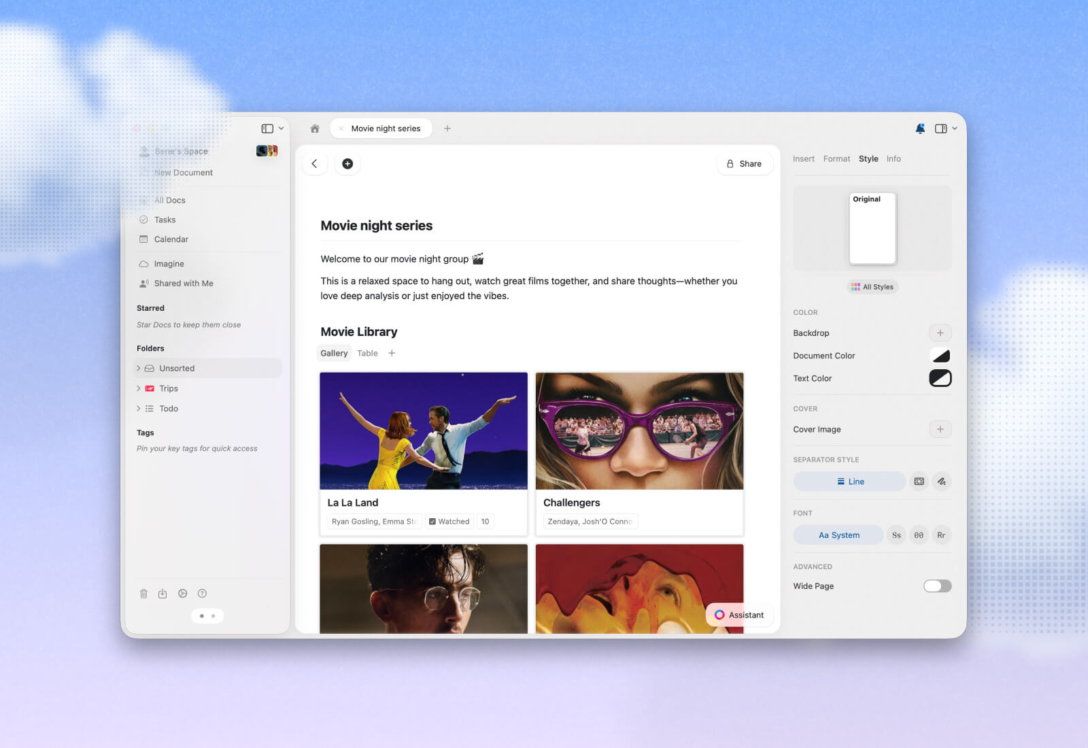Switch to the Format tab
Image resolution: width=1088 pixels, height=748 pixels.
(x=836, y=159)
